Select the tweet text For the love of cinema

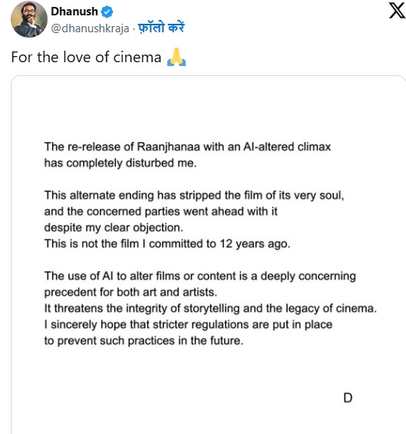[x=86, y=58]
